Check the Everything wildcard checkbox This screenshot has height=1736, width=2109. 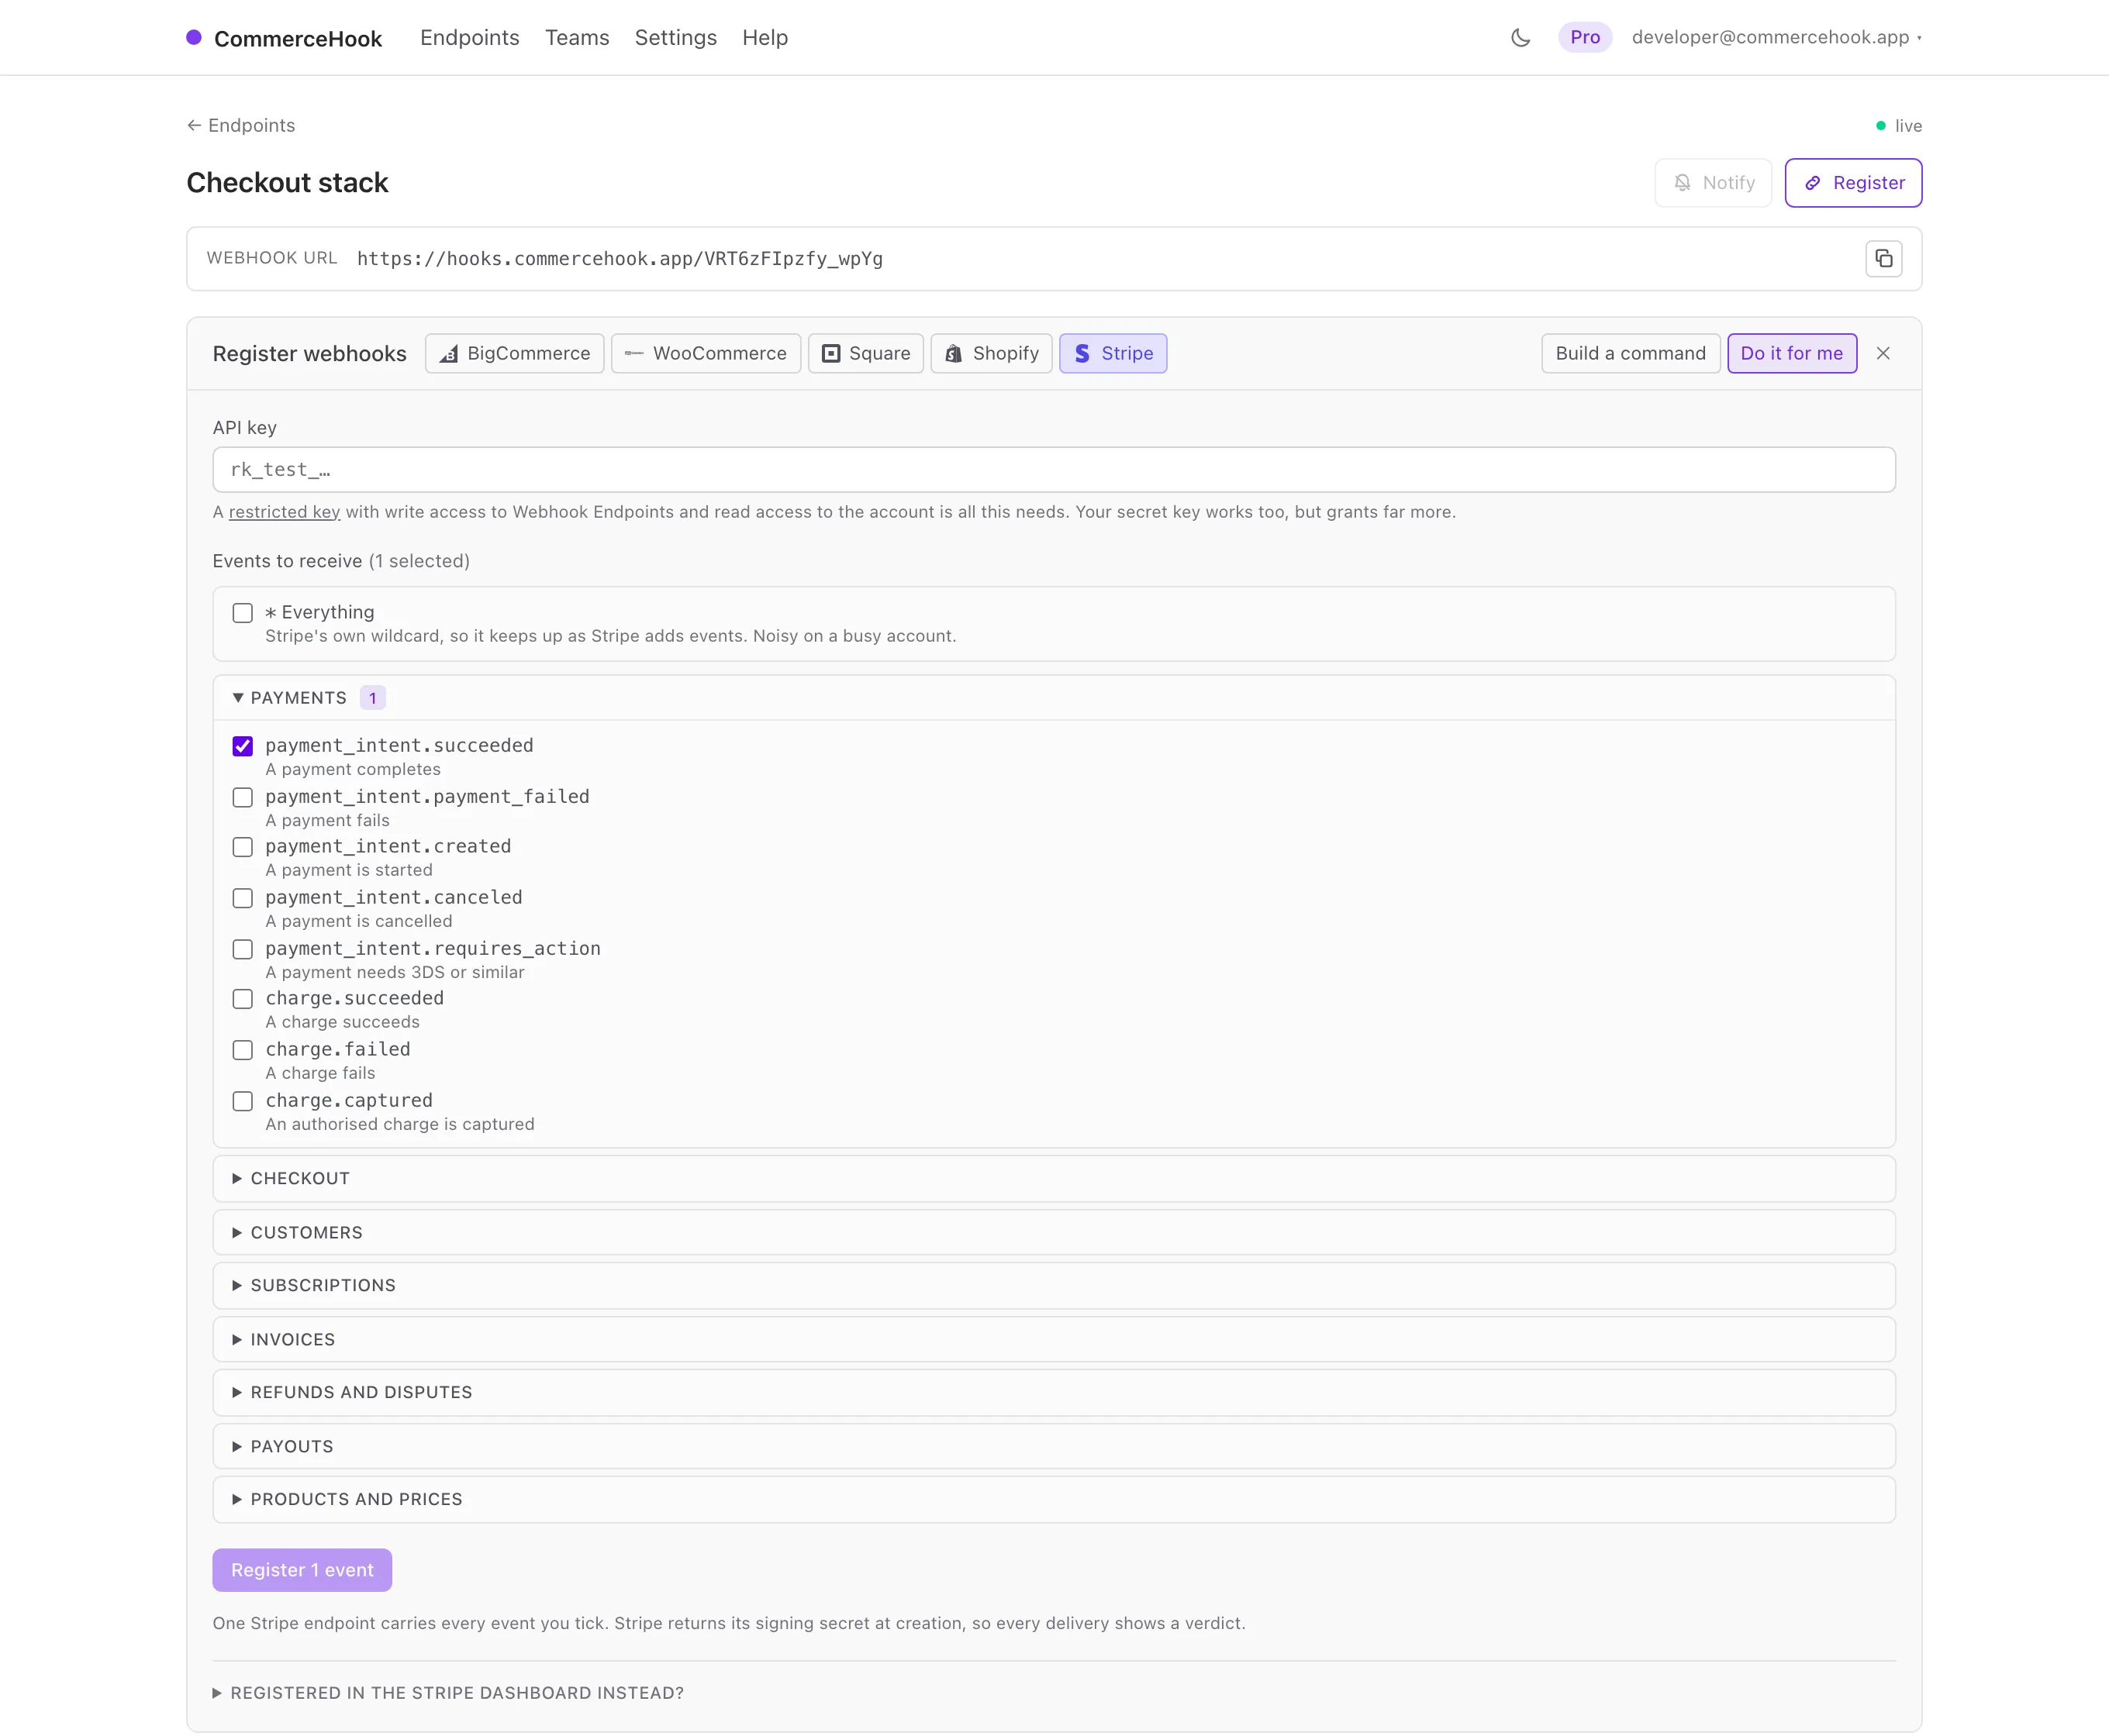(242, 613)
